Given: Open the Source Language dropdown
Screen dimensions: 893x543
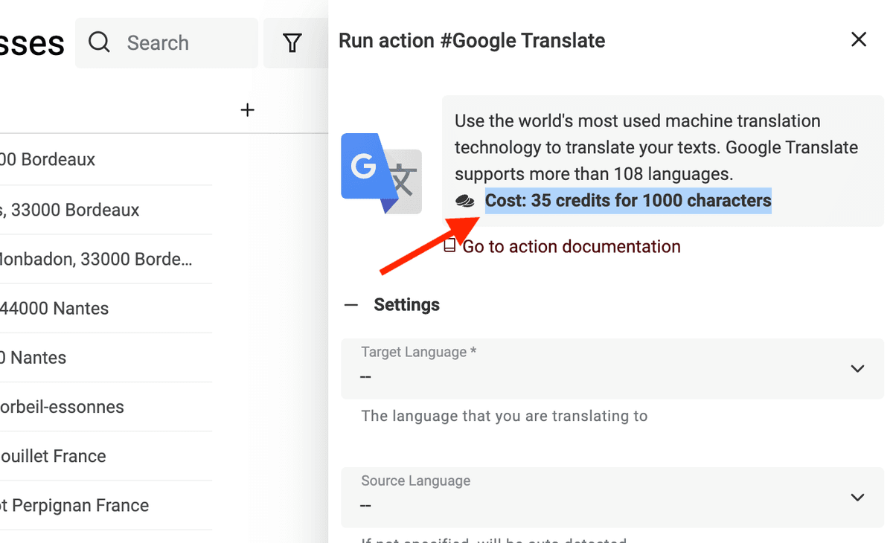Looking at the screenshot, I should click(612, 498).
